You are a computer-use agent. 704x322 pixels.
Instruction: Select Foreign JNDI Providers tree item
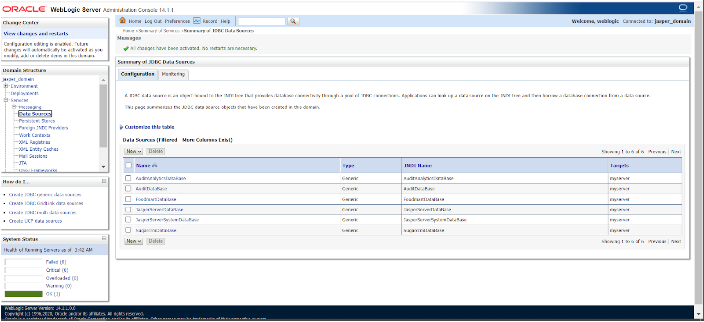pyautogui.click(x=44, y=128)
